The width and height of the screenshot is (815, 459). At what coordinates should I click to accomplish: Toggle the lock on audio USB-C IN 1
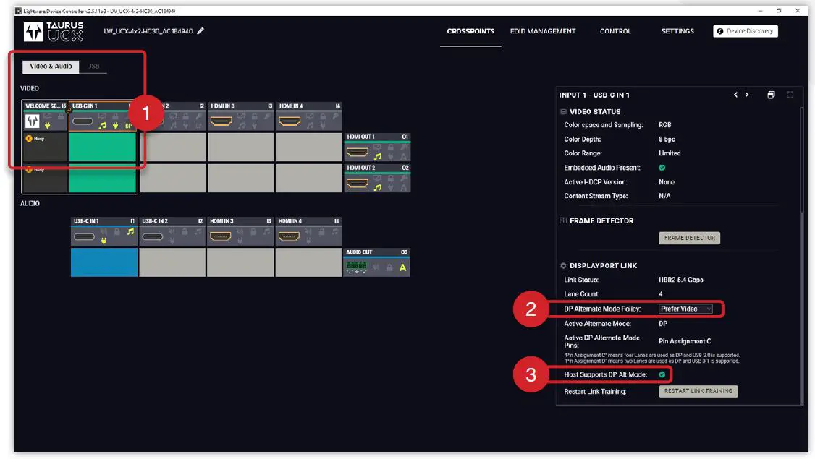click(x=117, y=231)
